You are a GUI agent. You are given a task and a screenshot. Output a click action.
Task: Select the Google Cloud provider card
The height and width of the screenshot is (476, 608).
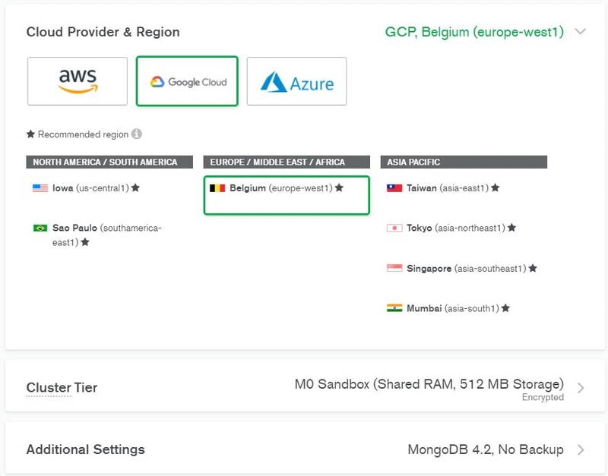click(x=187, y=81)
